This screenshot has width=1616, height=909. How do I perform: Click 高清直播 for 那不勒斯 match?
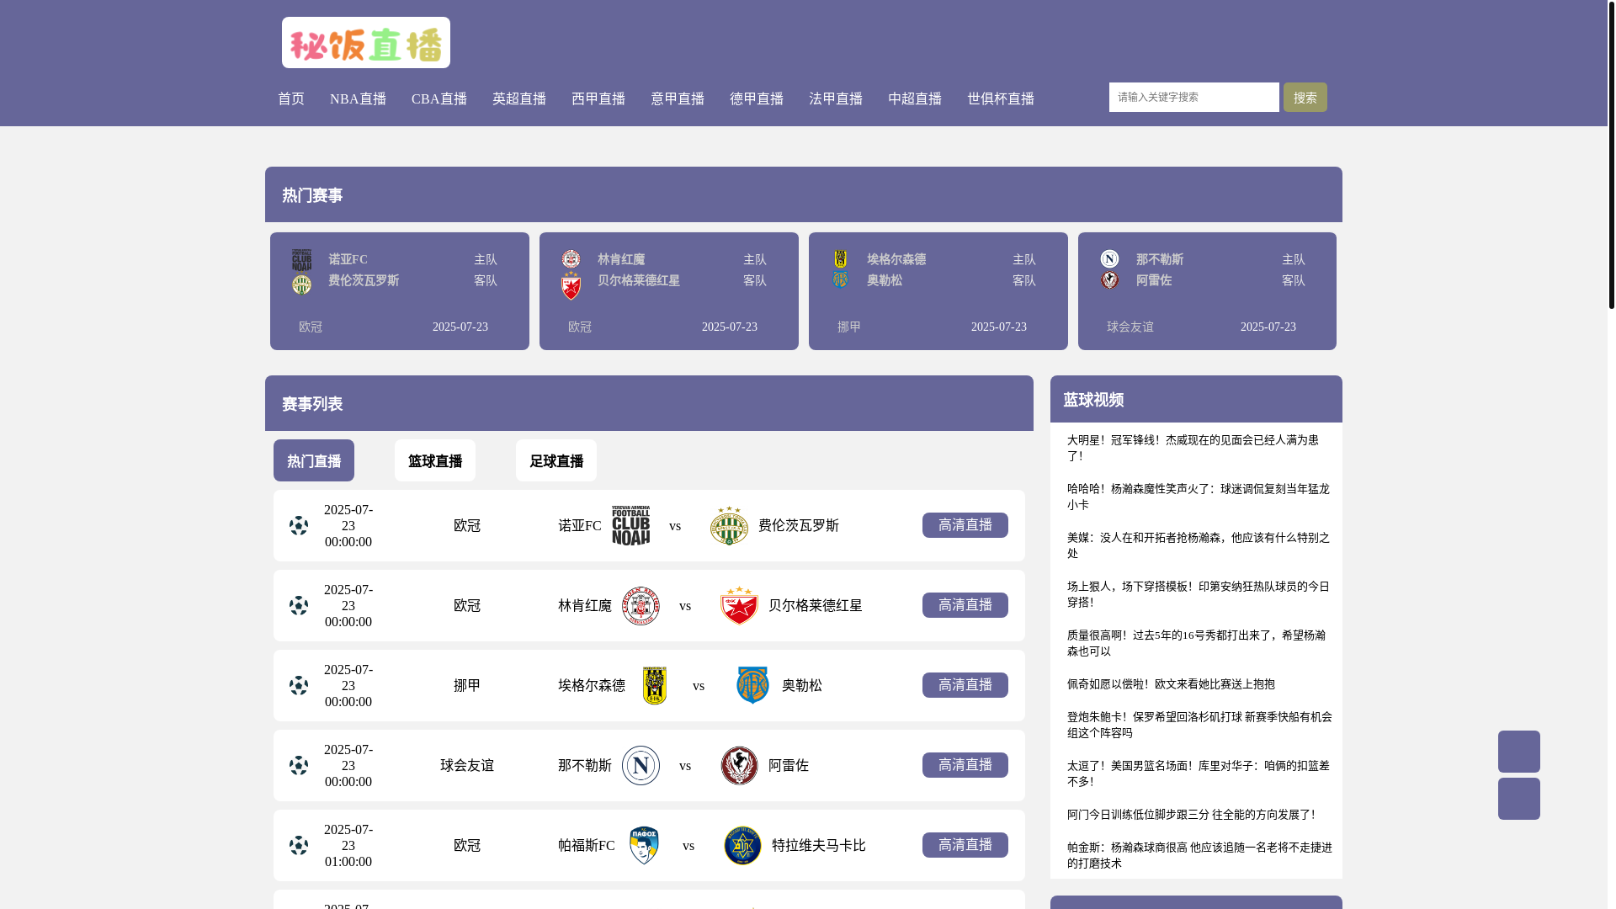click(x=965, y=765)
